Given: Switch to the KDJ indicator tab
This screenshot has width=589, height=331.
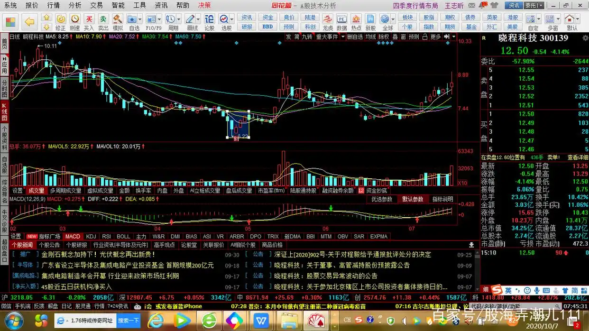Looking at the screenshot, I should [91, 236].
